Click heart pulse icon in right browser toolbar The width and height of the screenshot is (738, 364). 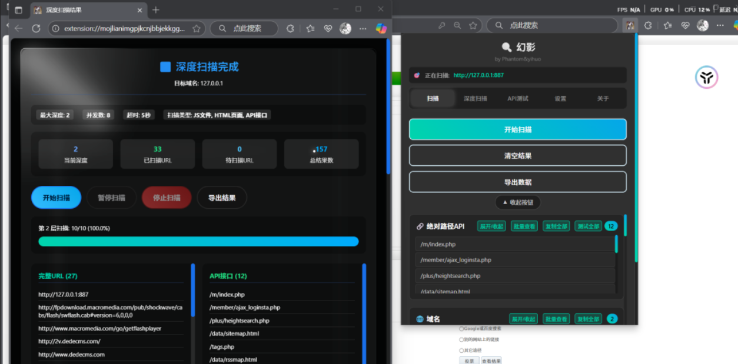pos(685,25)
